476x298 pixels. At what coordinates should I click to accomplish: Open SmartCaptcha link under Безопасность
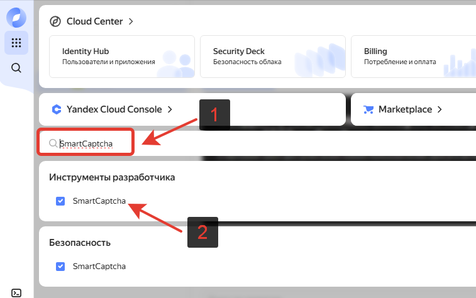click(99, 267)
